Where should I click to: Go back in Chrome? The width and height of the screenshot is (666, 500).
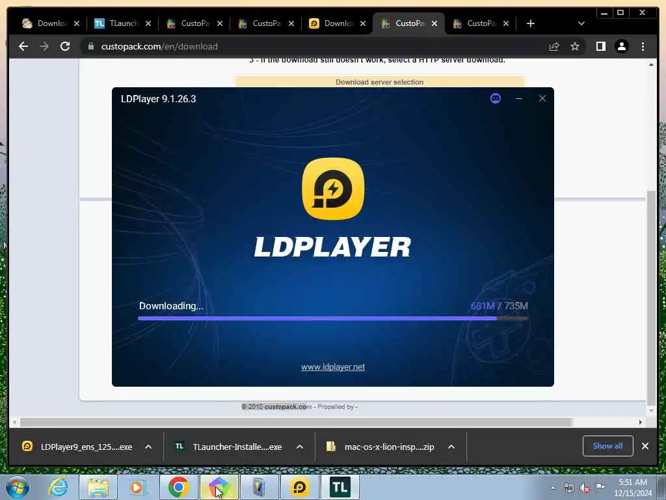tap(23, 46)
